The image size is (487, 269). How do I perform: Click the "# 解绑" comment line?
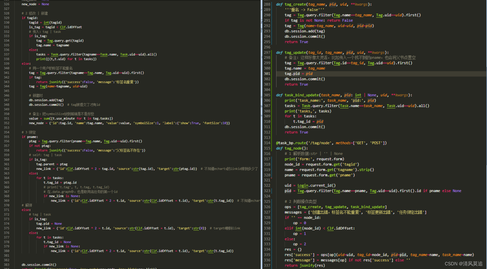(x=27, y=205)
